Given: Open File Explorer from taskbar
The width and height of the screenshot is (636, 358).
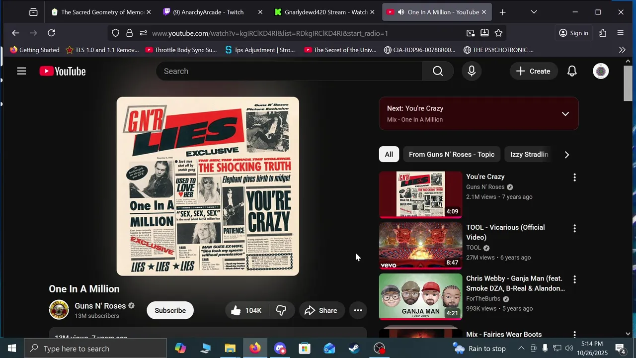Looking at the screenshot, I should 230,348.
